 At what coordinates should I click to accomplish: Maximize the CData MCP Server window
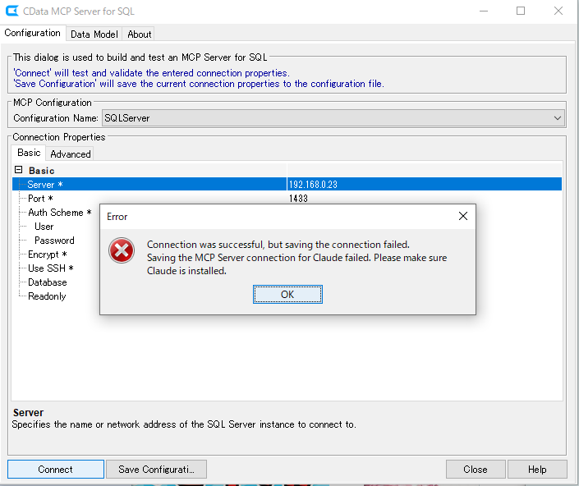521,11
